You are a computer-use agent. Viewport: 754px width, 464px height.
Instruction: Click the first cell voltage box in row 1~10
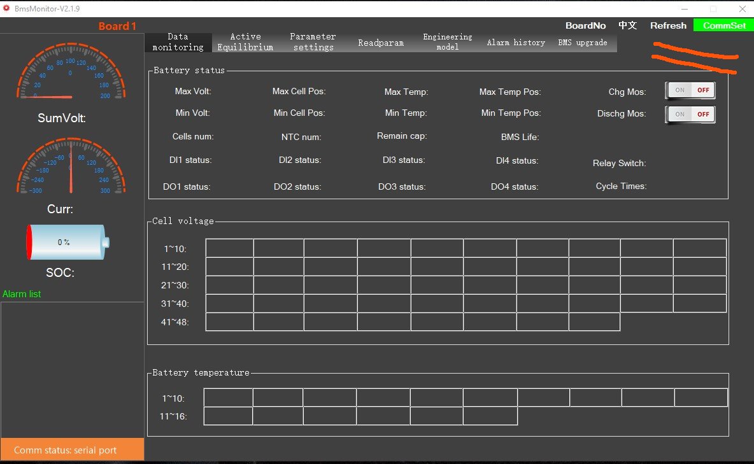point(229,248)
